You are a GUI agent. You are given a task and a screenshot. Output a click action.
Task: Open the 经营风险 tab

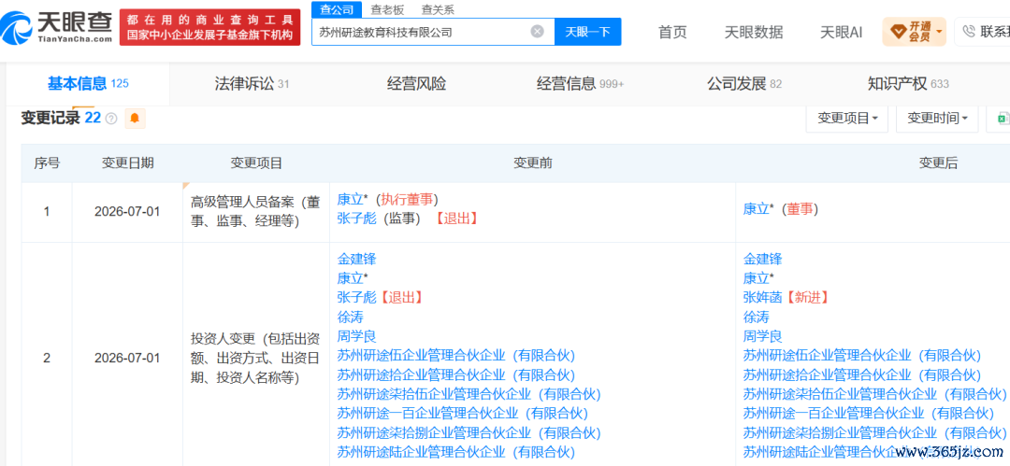(416, 84)
